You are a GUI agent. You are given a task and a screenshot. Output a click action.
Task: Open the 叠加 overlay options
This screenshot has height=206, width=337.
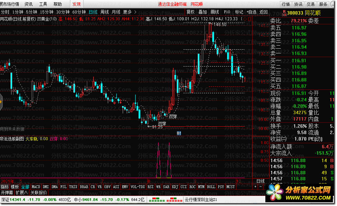[x=202, y=12]
